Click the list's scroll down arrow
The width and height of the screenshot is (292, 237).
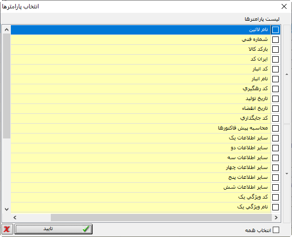coord(6,209)
